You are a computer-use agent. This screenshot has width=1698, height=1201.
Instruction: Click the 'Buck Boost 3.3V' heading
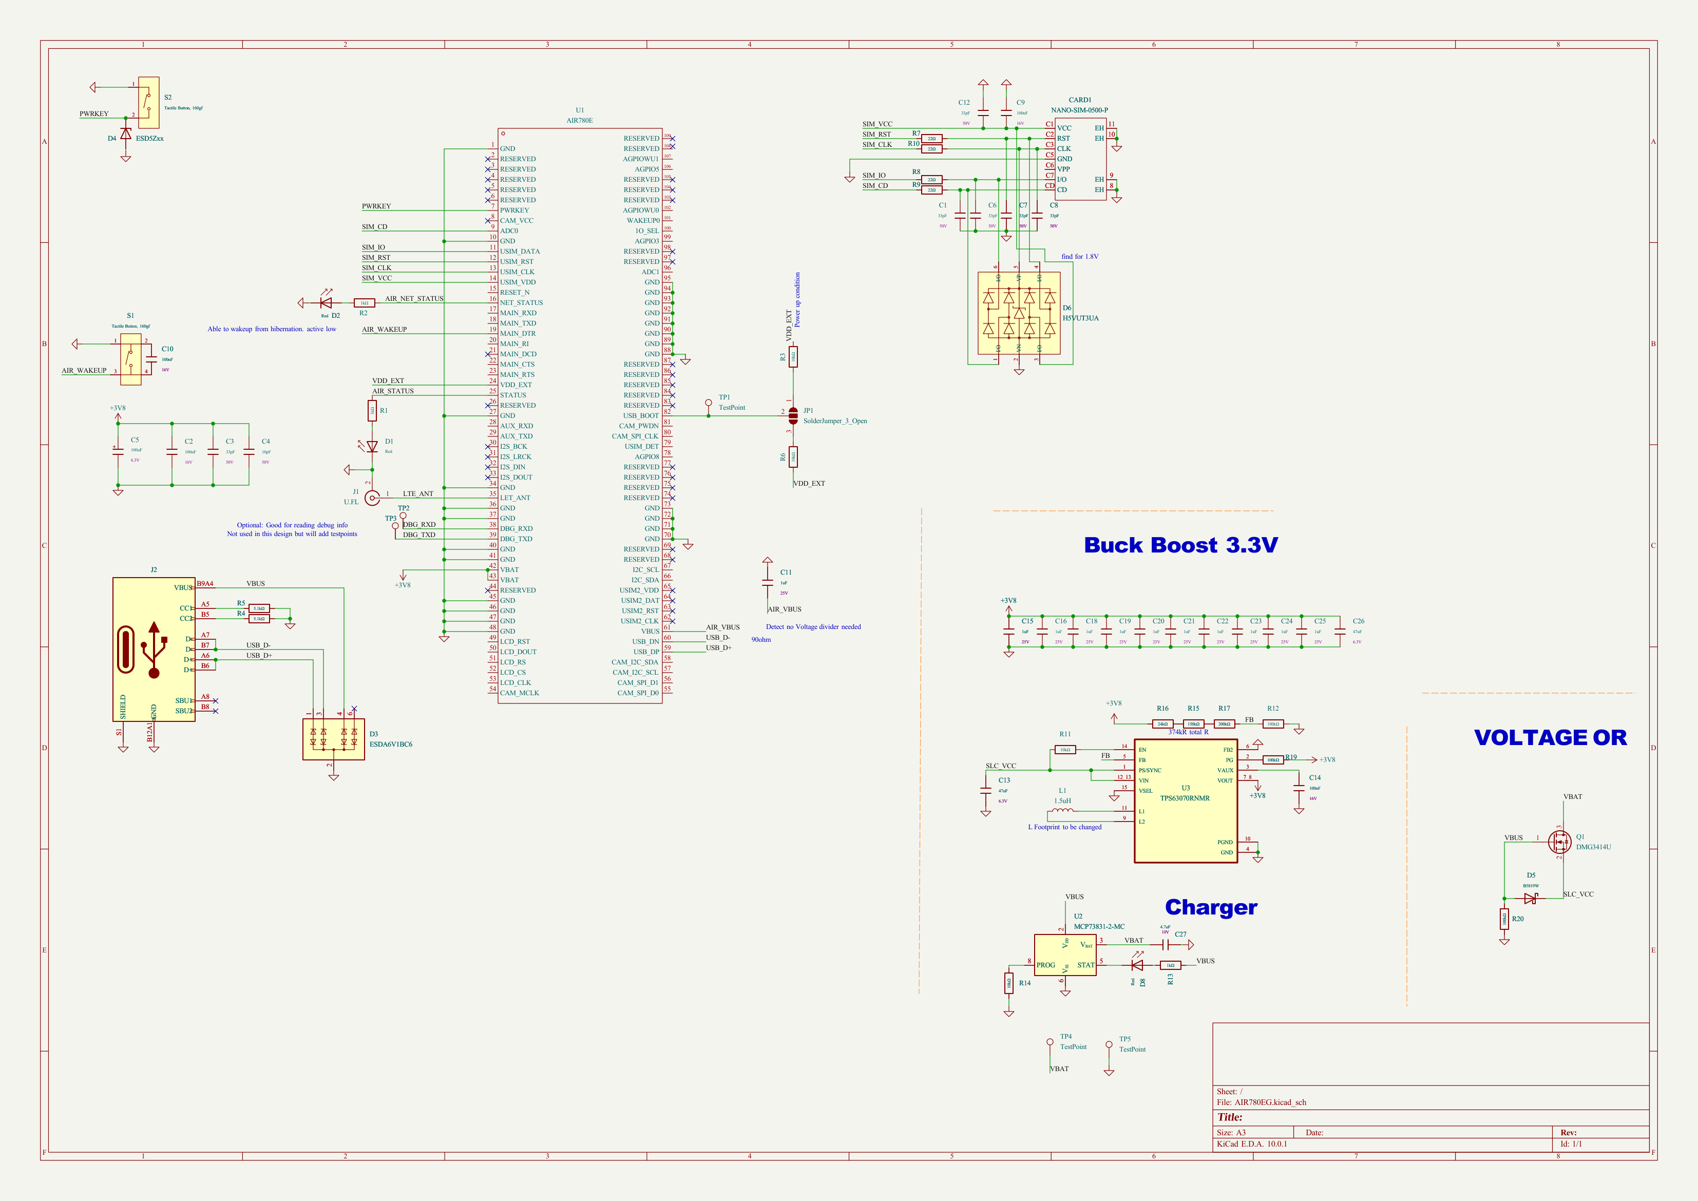(x=1181, y=545)
